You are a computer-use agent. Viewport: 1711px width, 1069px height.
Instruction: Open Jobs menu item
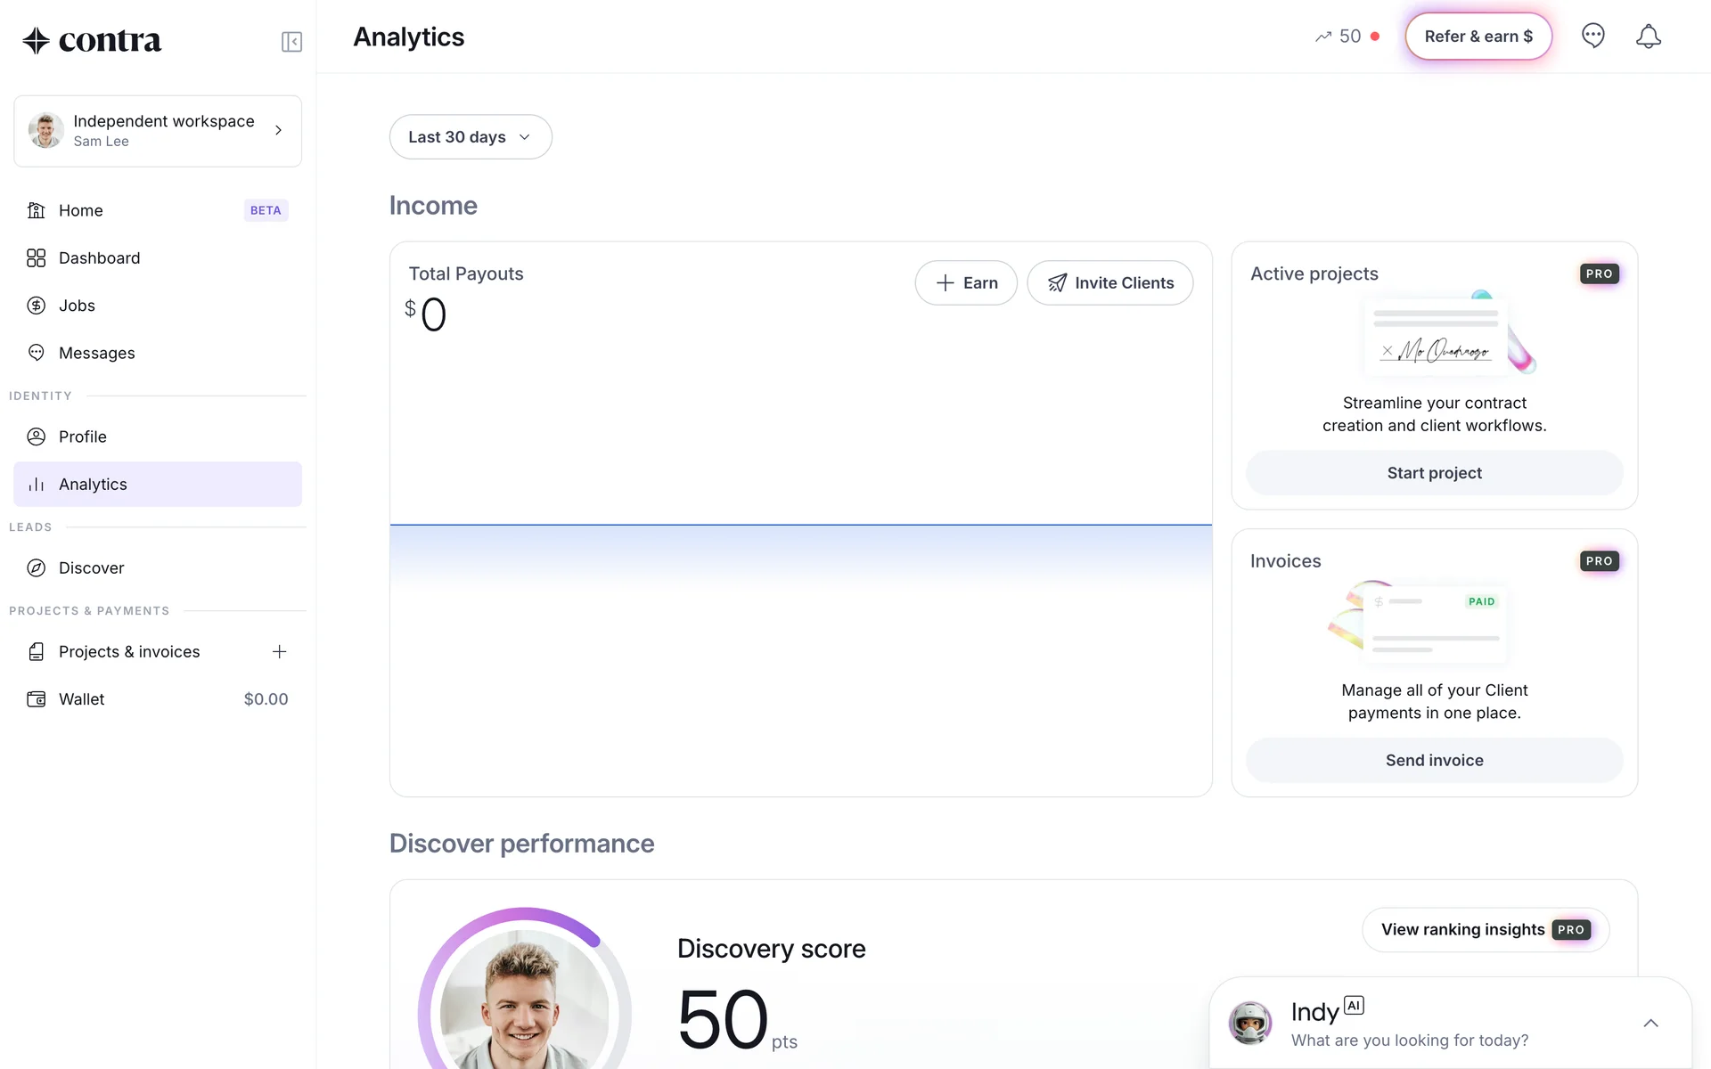pyautogui.click(x=77, y=306)
